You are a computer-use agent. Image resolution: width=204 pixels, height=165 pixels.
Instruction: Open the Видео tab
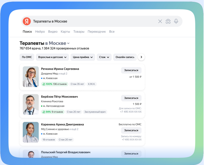[53, 31]
